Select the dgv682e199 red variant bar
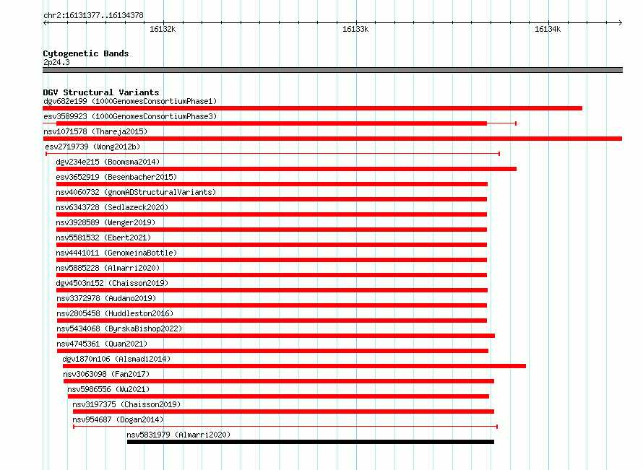The image size is (643, 470). click(313, 108)
